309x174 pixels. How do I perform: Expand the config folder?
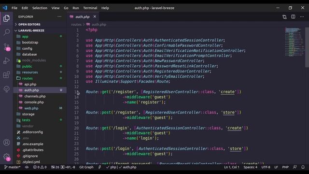27,48
